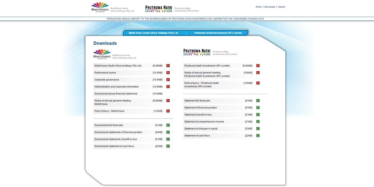The height and width of the screenshot is (187, 374).
Task: Switch to Phuthuma Nathi Investments (RF) Limited tab
Action: [218, 33]
